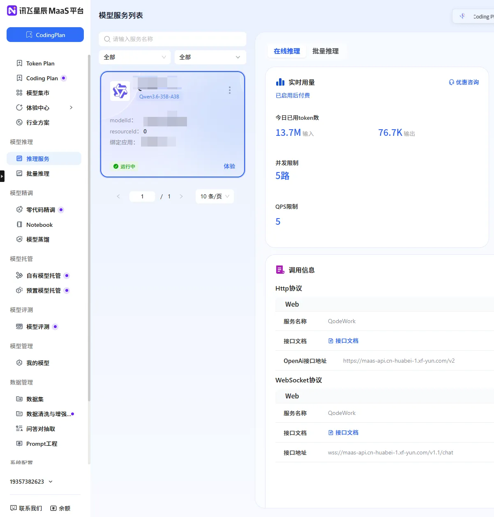Click the 零代码精调 sidebar icon

pyautogui.click(x=19, y=210)
